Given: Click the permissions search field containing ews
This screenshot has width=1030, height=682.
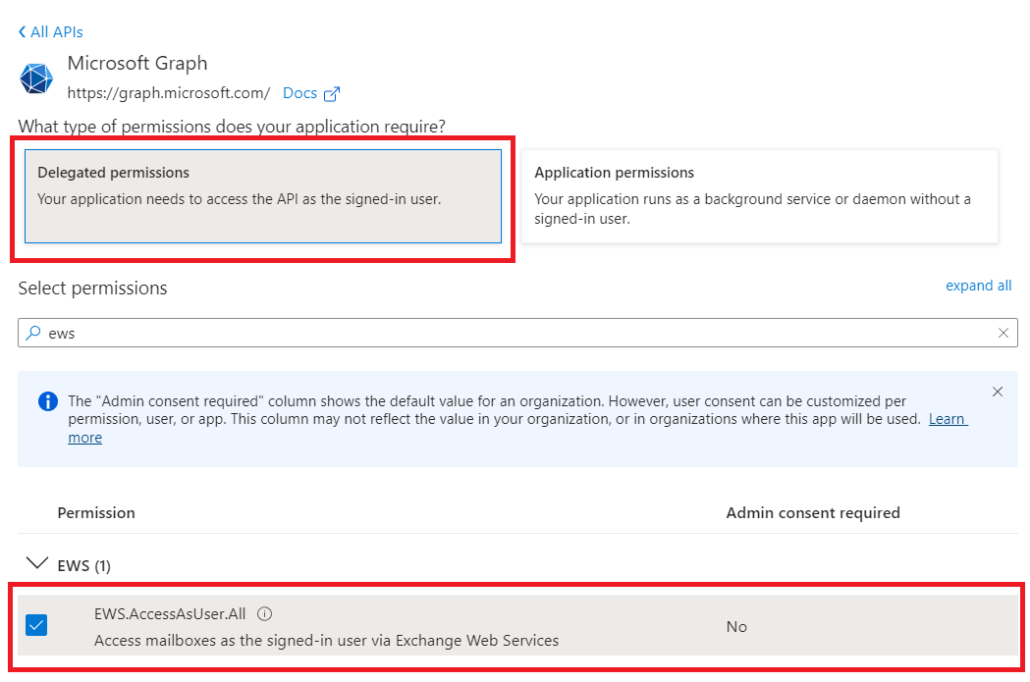Looking at the screenshot, I should tap(517, 333).
